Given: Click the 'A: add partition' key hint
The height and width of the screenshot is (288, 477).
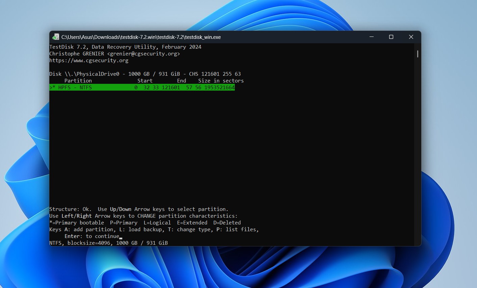Looking at the screenshot, I should (90, 230).
